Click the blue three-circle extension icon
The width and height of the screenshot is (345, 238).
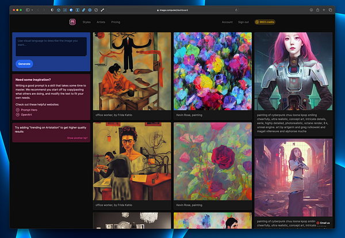point(59,10)
